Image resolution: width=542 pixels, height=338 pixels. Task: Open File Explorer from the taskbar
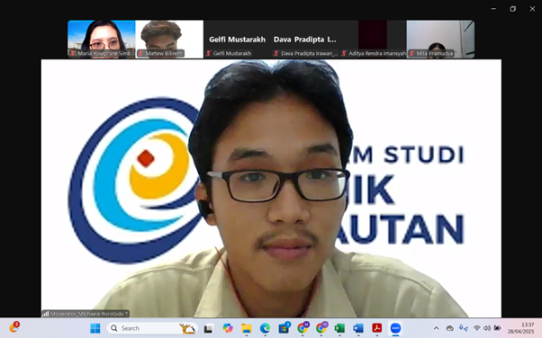point(247,328)
